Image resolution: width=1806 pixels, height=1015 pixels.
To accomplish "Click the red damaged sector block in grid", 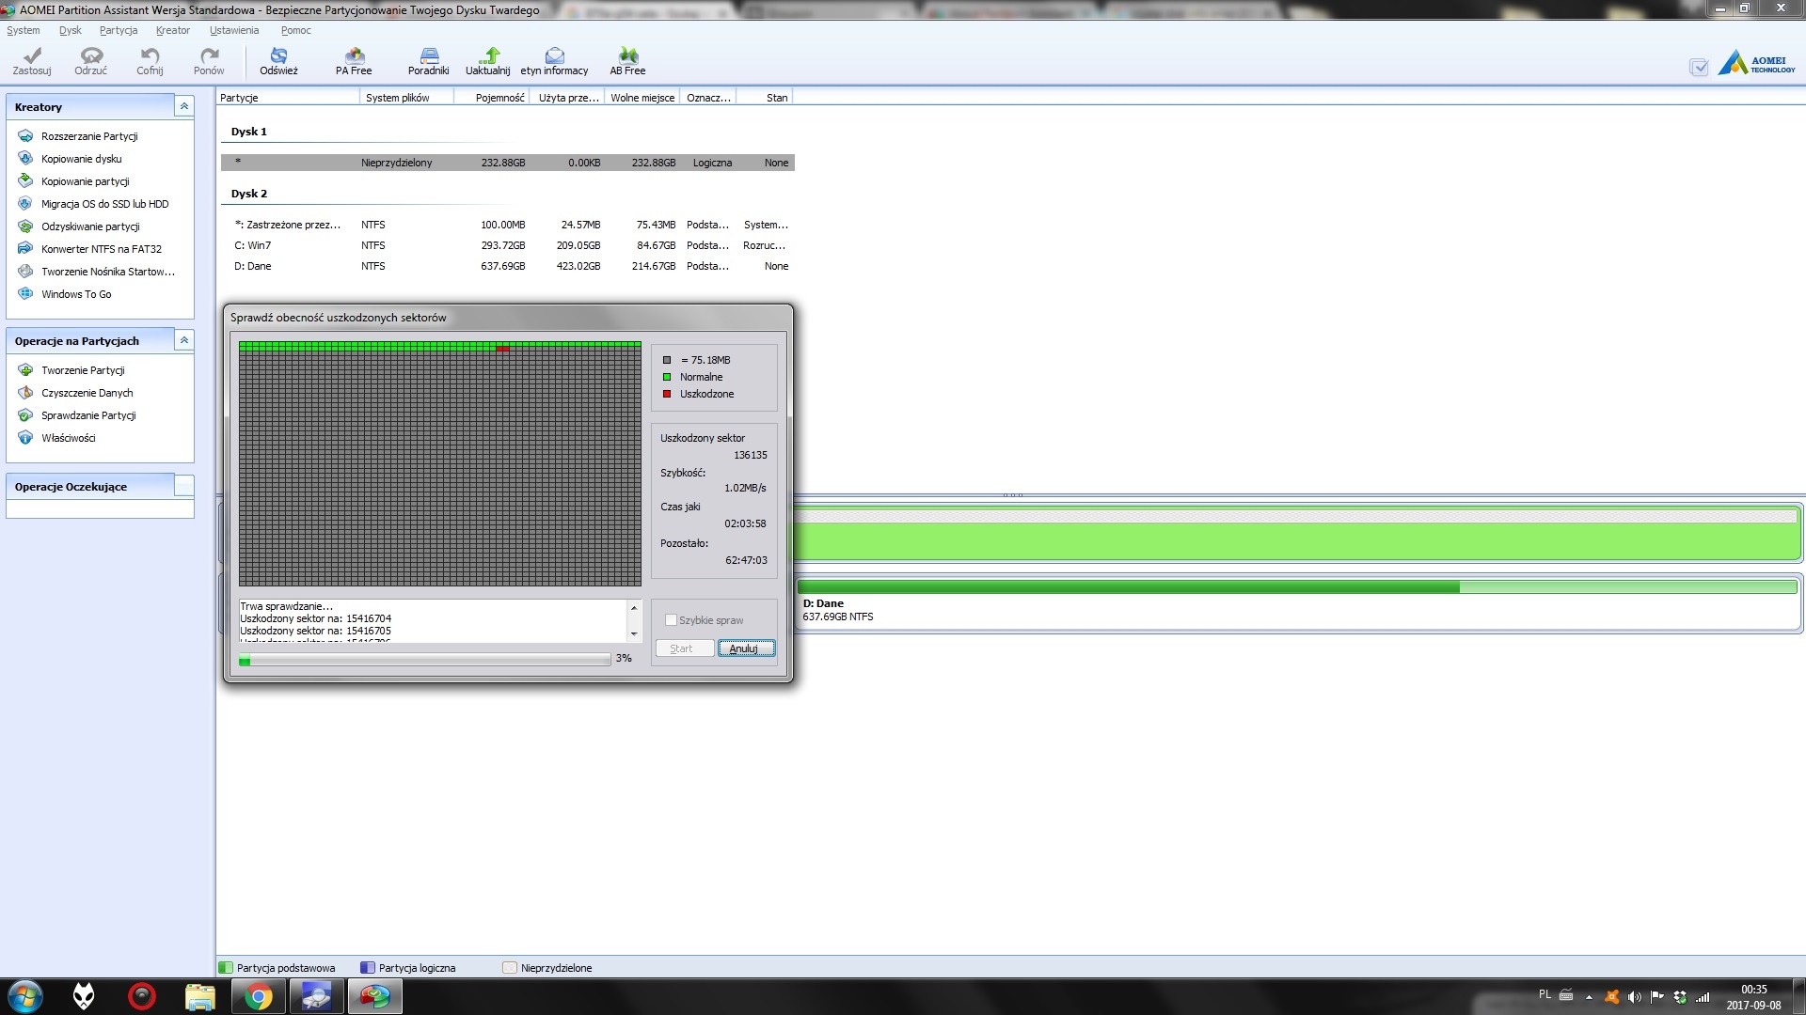I will (503, 349).
